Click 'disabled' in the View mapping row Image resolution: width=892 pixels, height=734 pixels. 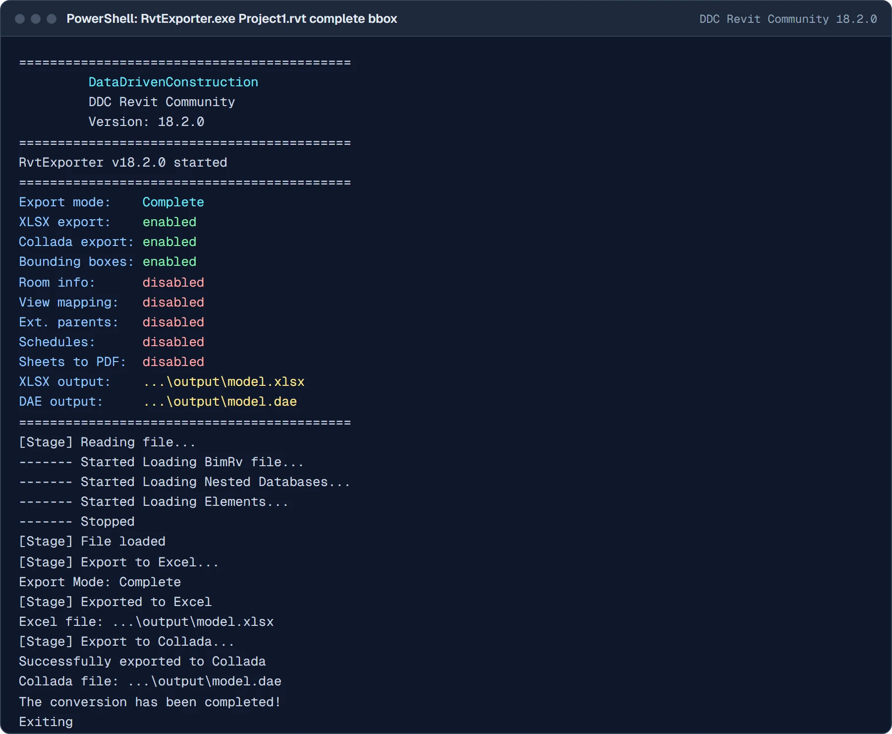tap(173, 303)
